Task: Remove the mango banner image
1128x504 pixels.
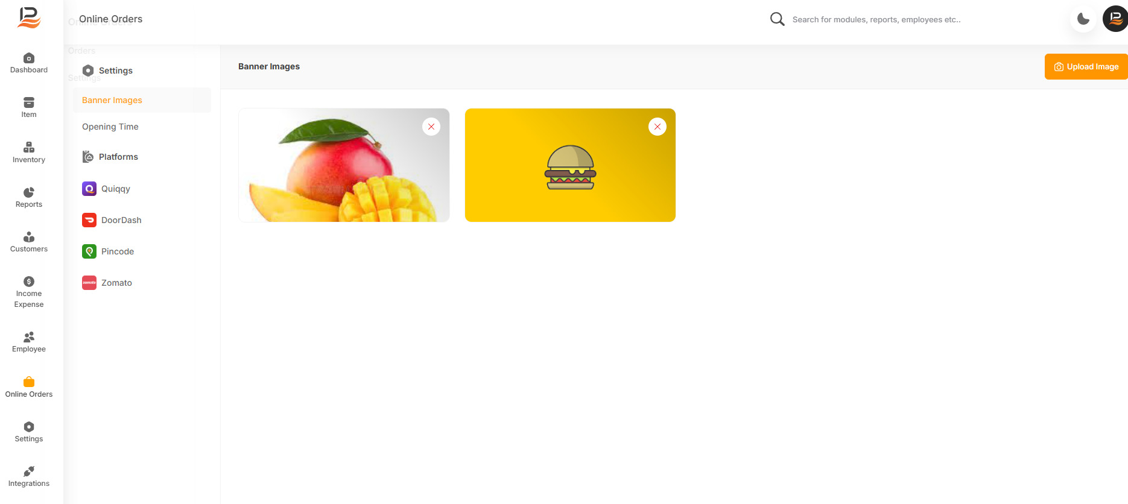Action: 431,127
